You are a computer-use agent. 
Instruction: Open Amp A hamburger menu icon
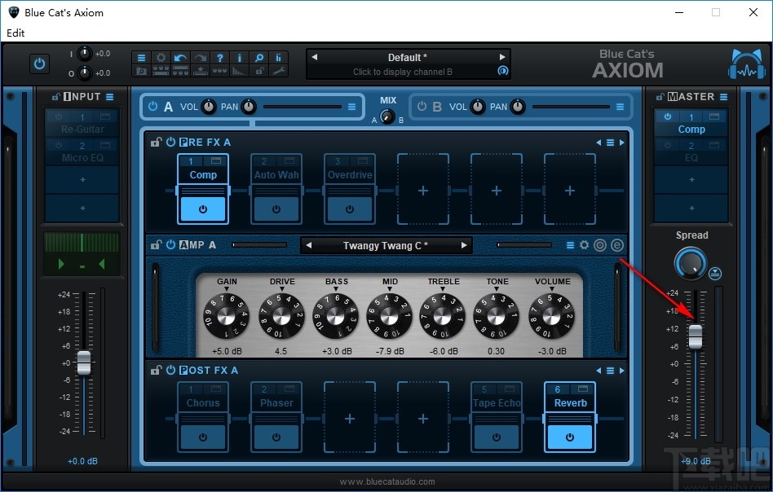tap(571, 245)
